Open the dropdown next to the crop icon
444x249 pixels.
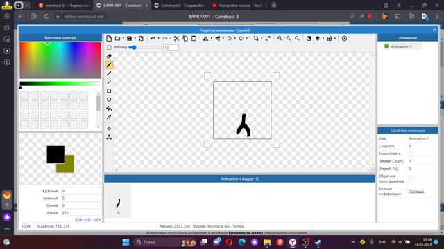pyautogui.click(x=262, y=39)
